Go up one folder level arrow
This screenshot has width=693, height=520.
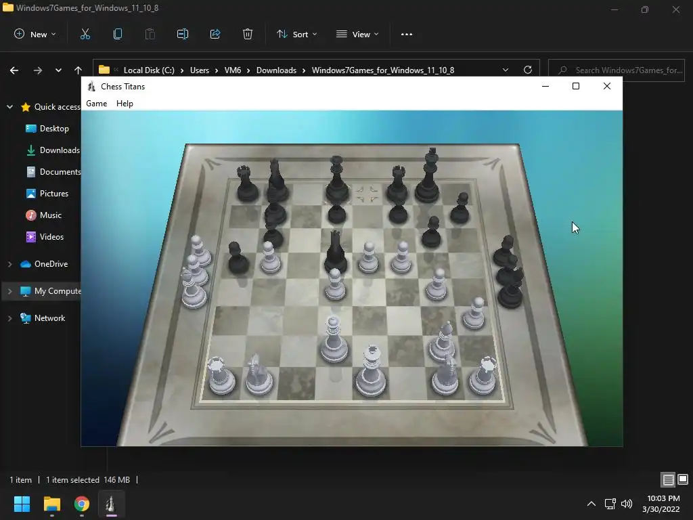click(79, 70)
